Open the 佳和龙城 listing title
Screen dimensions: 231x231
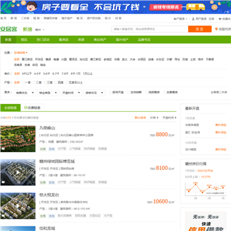(47, 228)
